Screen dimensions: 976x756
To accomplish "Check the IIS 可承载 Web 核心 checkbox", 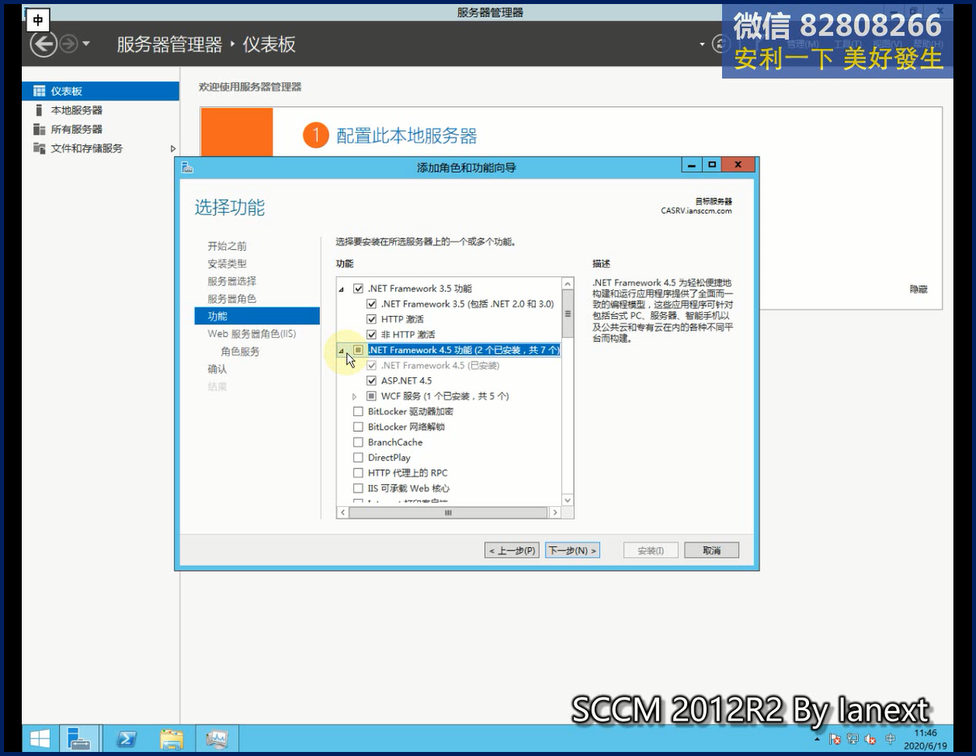I will [x=358, y=488].
